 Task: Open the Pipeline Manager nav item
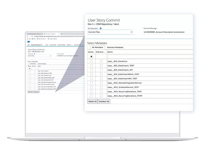click(61, 45)
